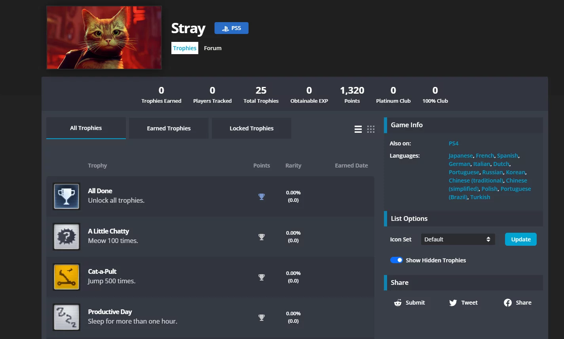This screenshot has width=564, height=339.
Task: Switch to list view layout icon
Action: [x=358, y=129]
